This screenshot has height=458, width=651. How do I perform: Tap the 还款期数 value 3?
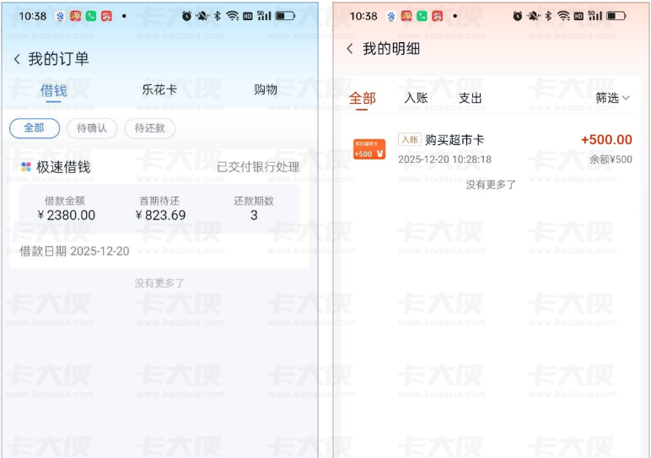click(254, 215)
